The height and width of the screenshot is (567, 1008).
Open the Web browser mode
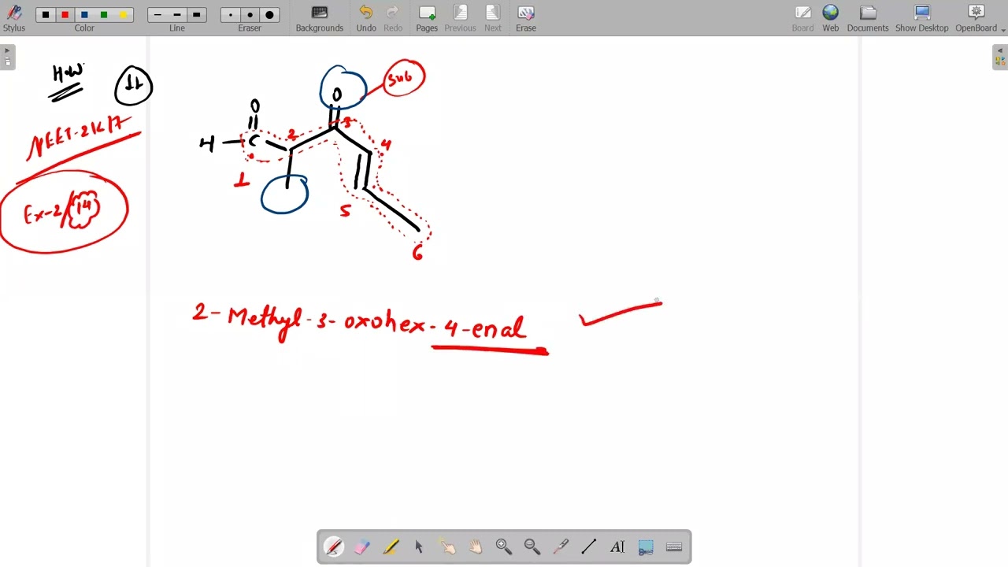point(831,18)
